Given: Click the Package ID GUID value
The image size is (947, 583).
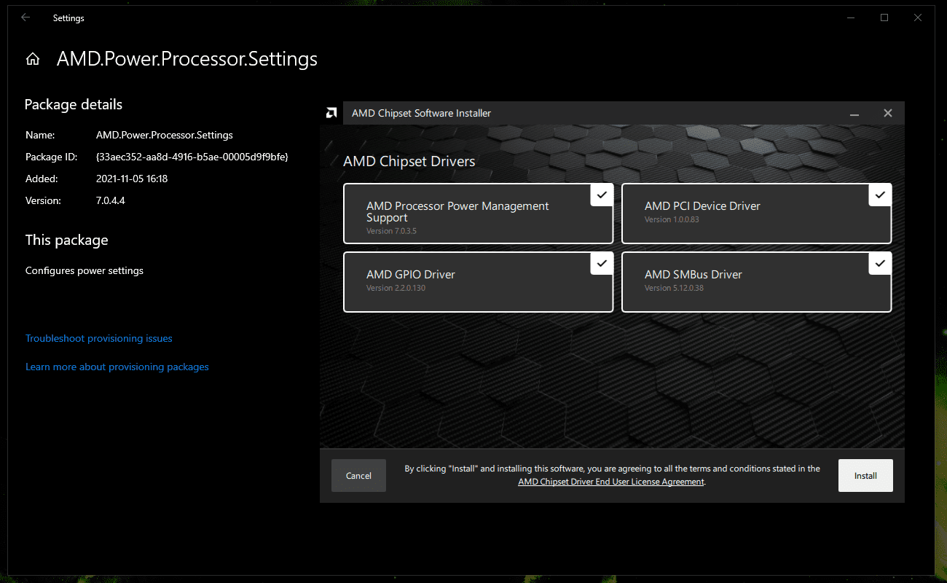Looking at the screenshot, I should [x=192, y=157].
